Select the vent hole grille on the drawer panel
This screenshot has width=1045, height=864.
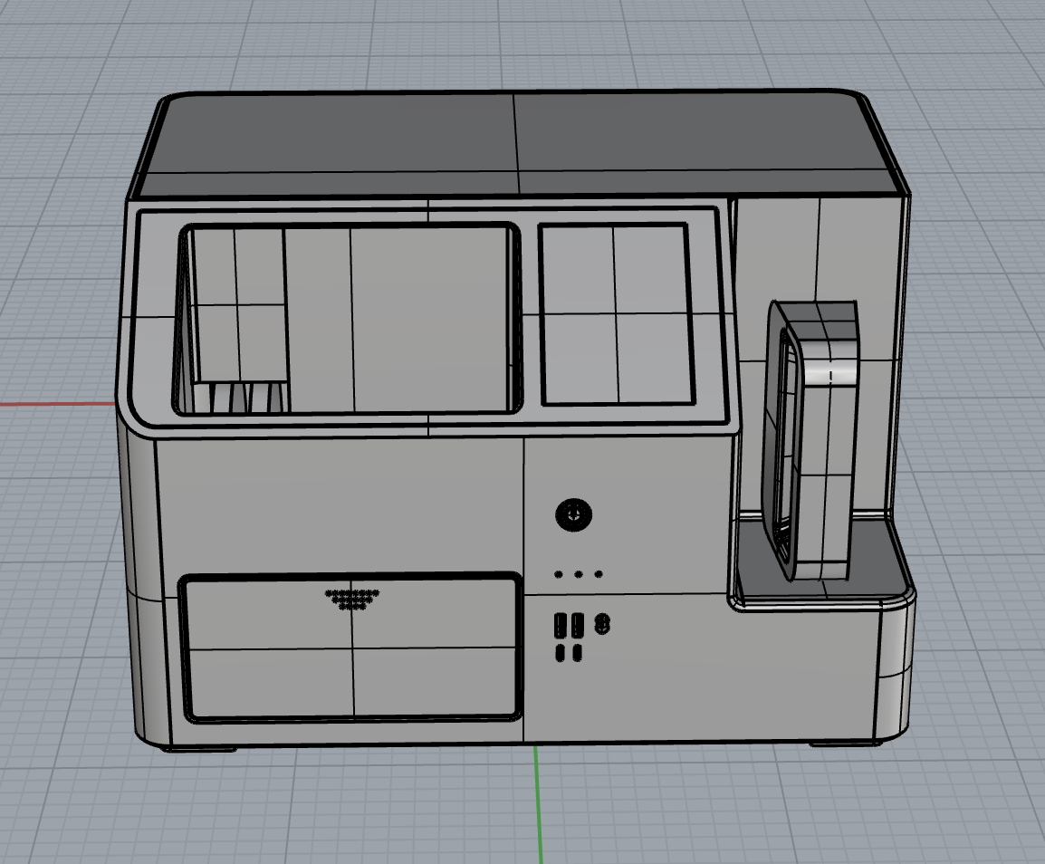(352, 599)
